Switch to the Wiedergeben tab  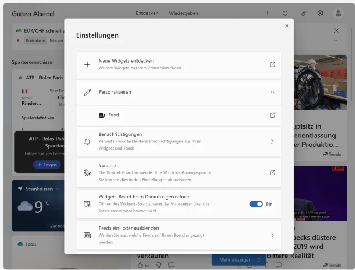coord(184,13)
